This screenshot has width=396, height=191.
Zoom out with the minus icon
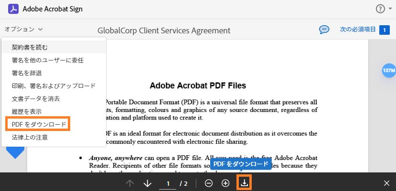(x=209, y=183)
